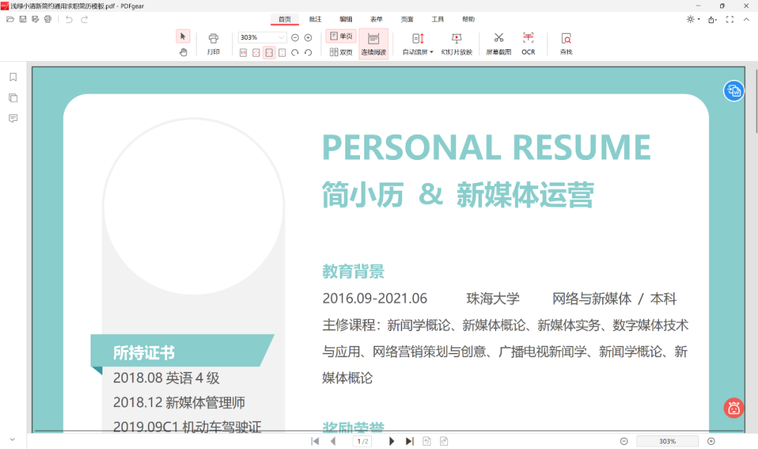The height and width of the screenshot is (449, 758).
Task: Enter full screen mode
Action: (x=730, y=20)
